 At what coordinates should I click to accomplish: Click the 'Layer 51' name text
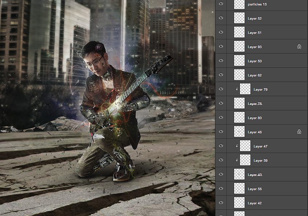(x=254, y=33)
